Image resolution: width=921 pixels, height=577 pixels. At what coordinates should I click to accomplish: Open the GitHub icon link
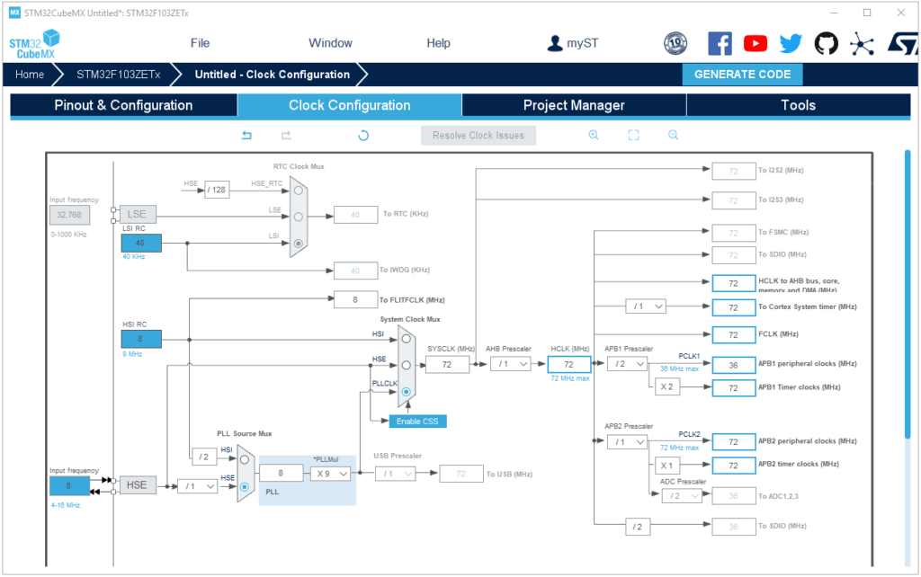coord(827,43)
